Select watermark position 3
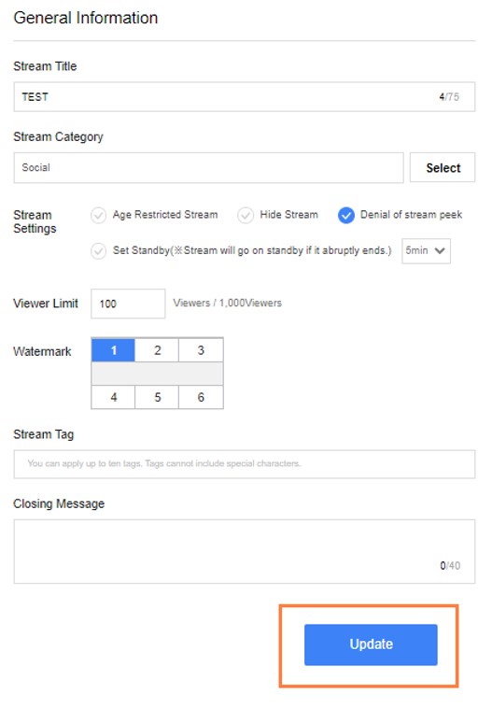Image resolution: width=492 pixels, height=708 pixels. point(201,350)
